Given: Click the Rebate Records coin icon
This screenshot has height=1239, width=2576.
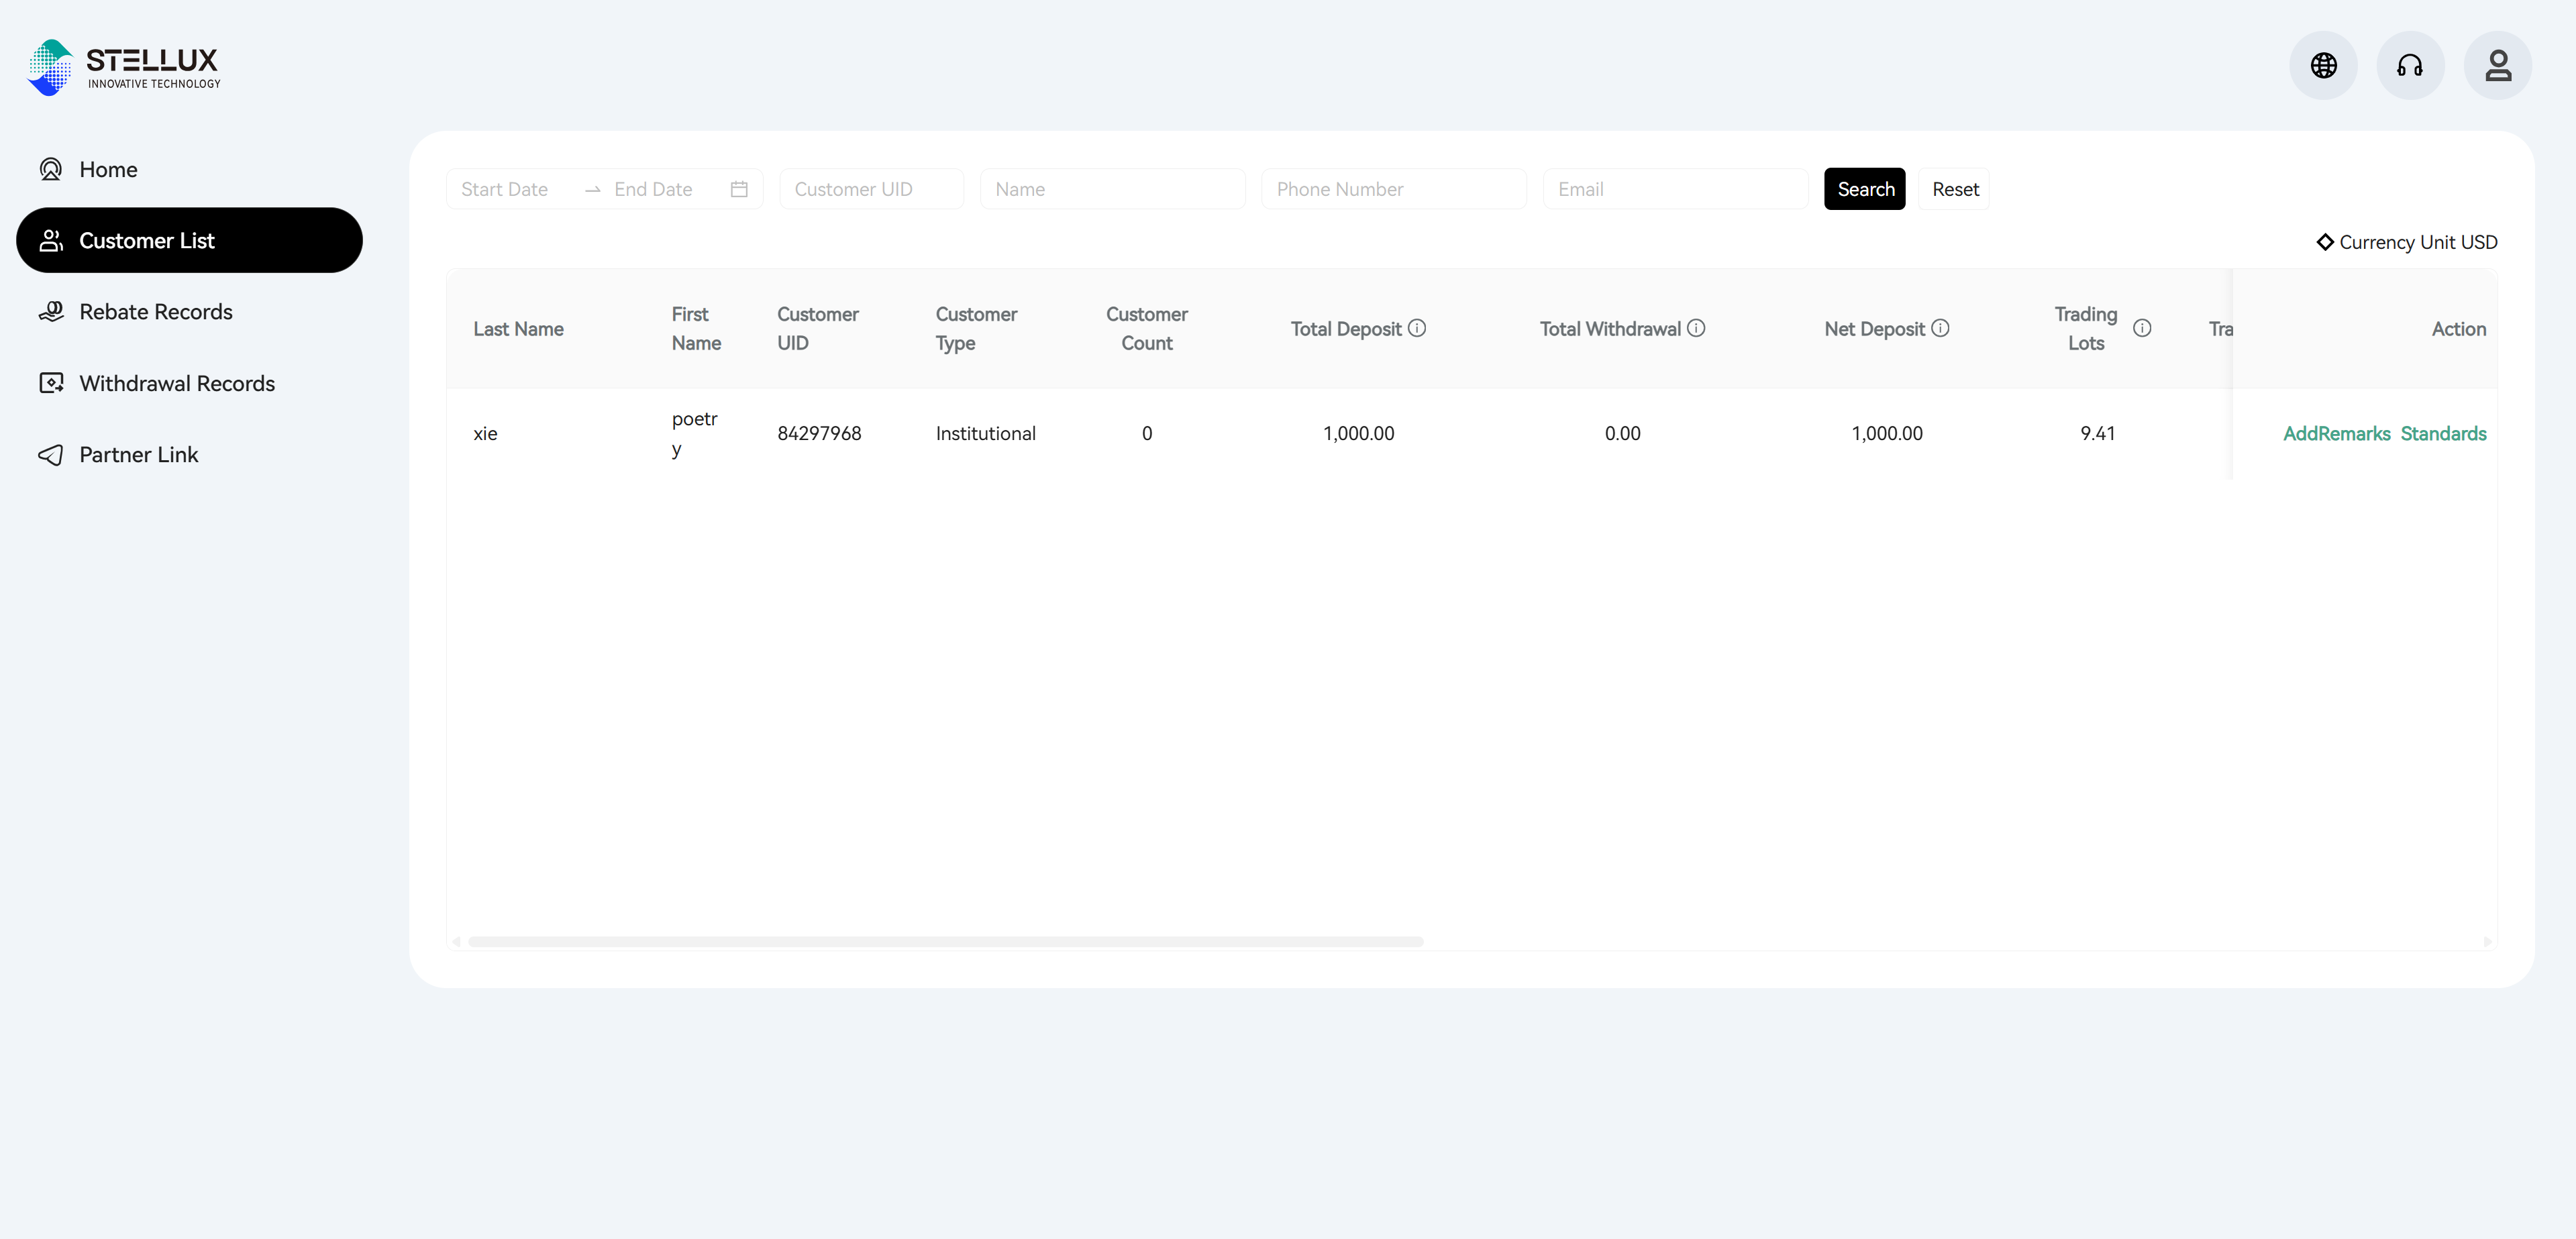Looking at the screenshot, I should [51, 311].
